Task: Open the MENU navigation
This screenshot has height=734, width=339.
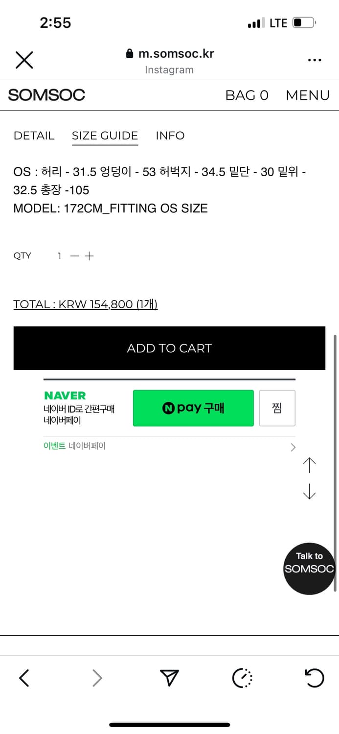Action: (x=308, y=95)
